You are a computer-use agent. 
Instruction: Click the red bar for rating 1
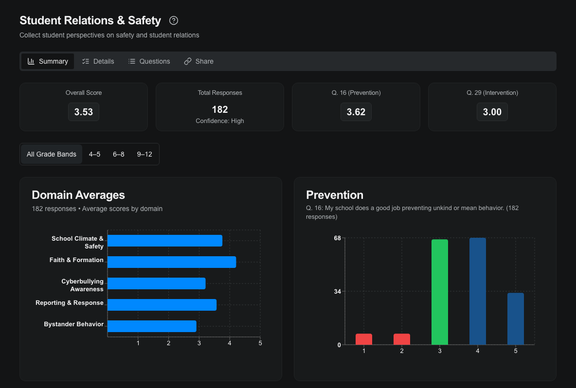coord(364,339)
